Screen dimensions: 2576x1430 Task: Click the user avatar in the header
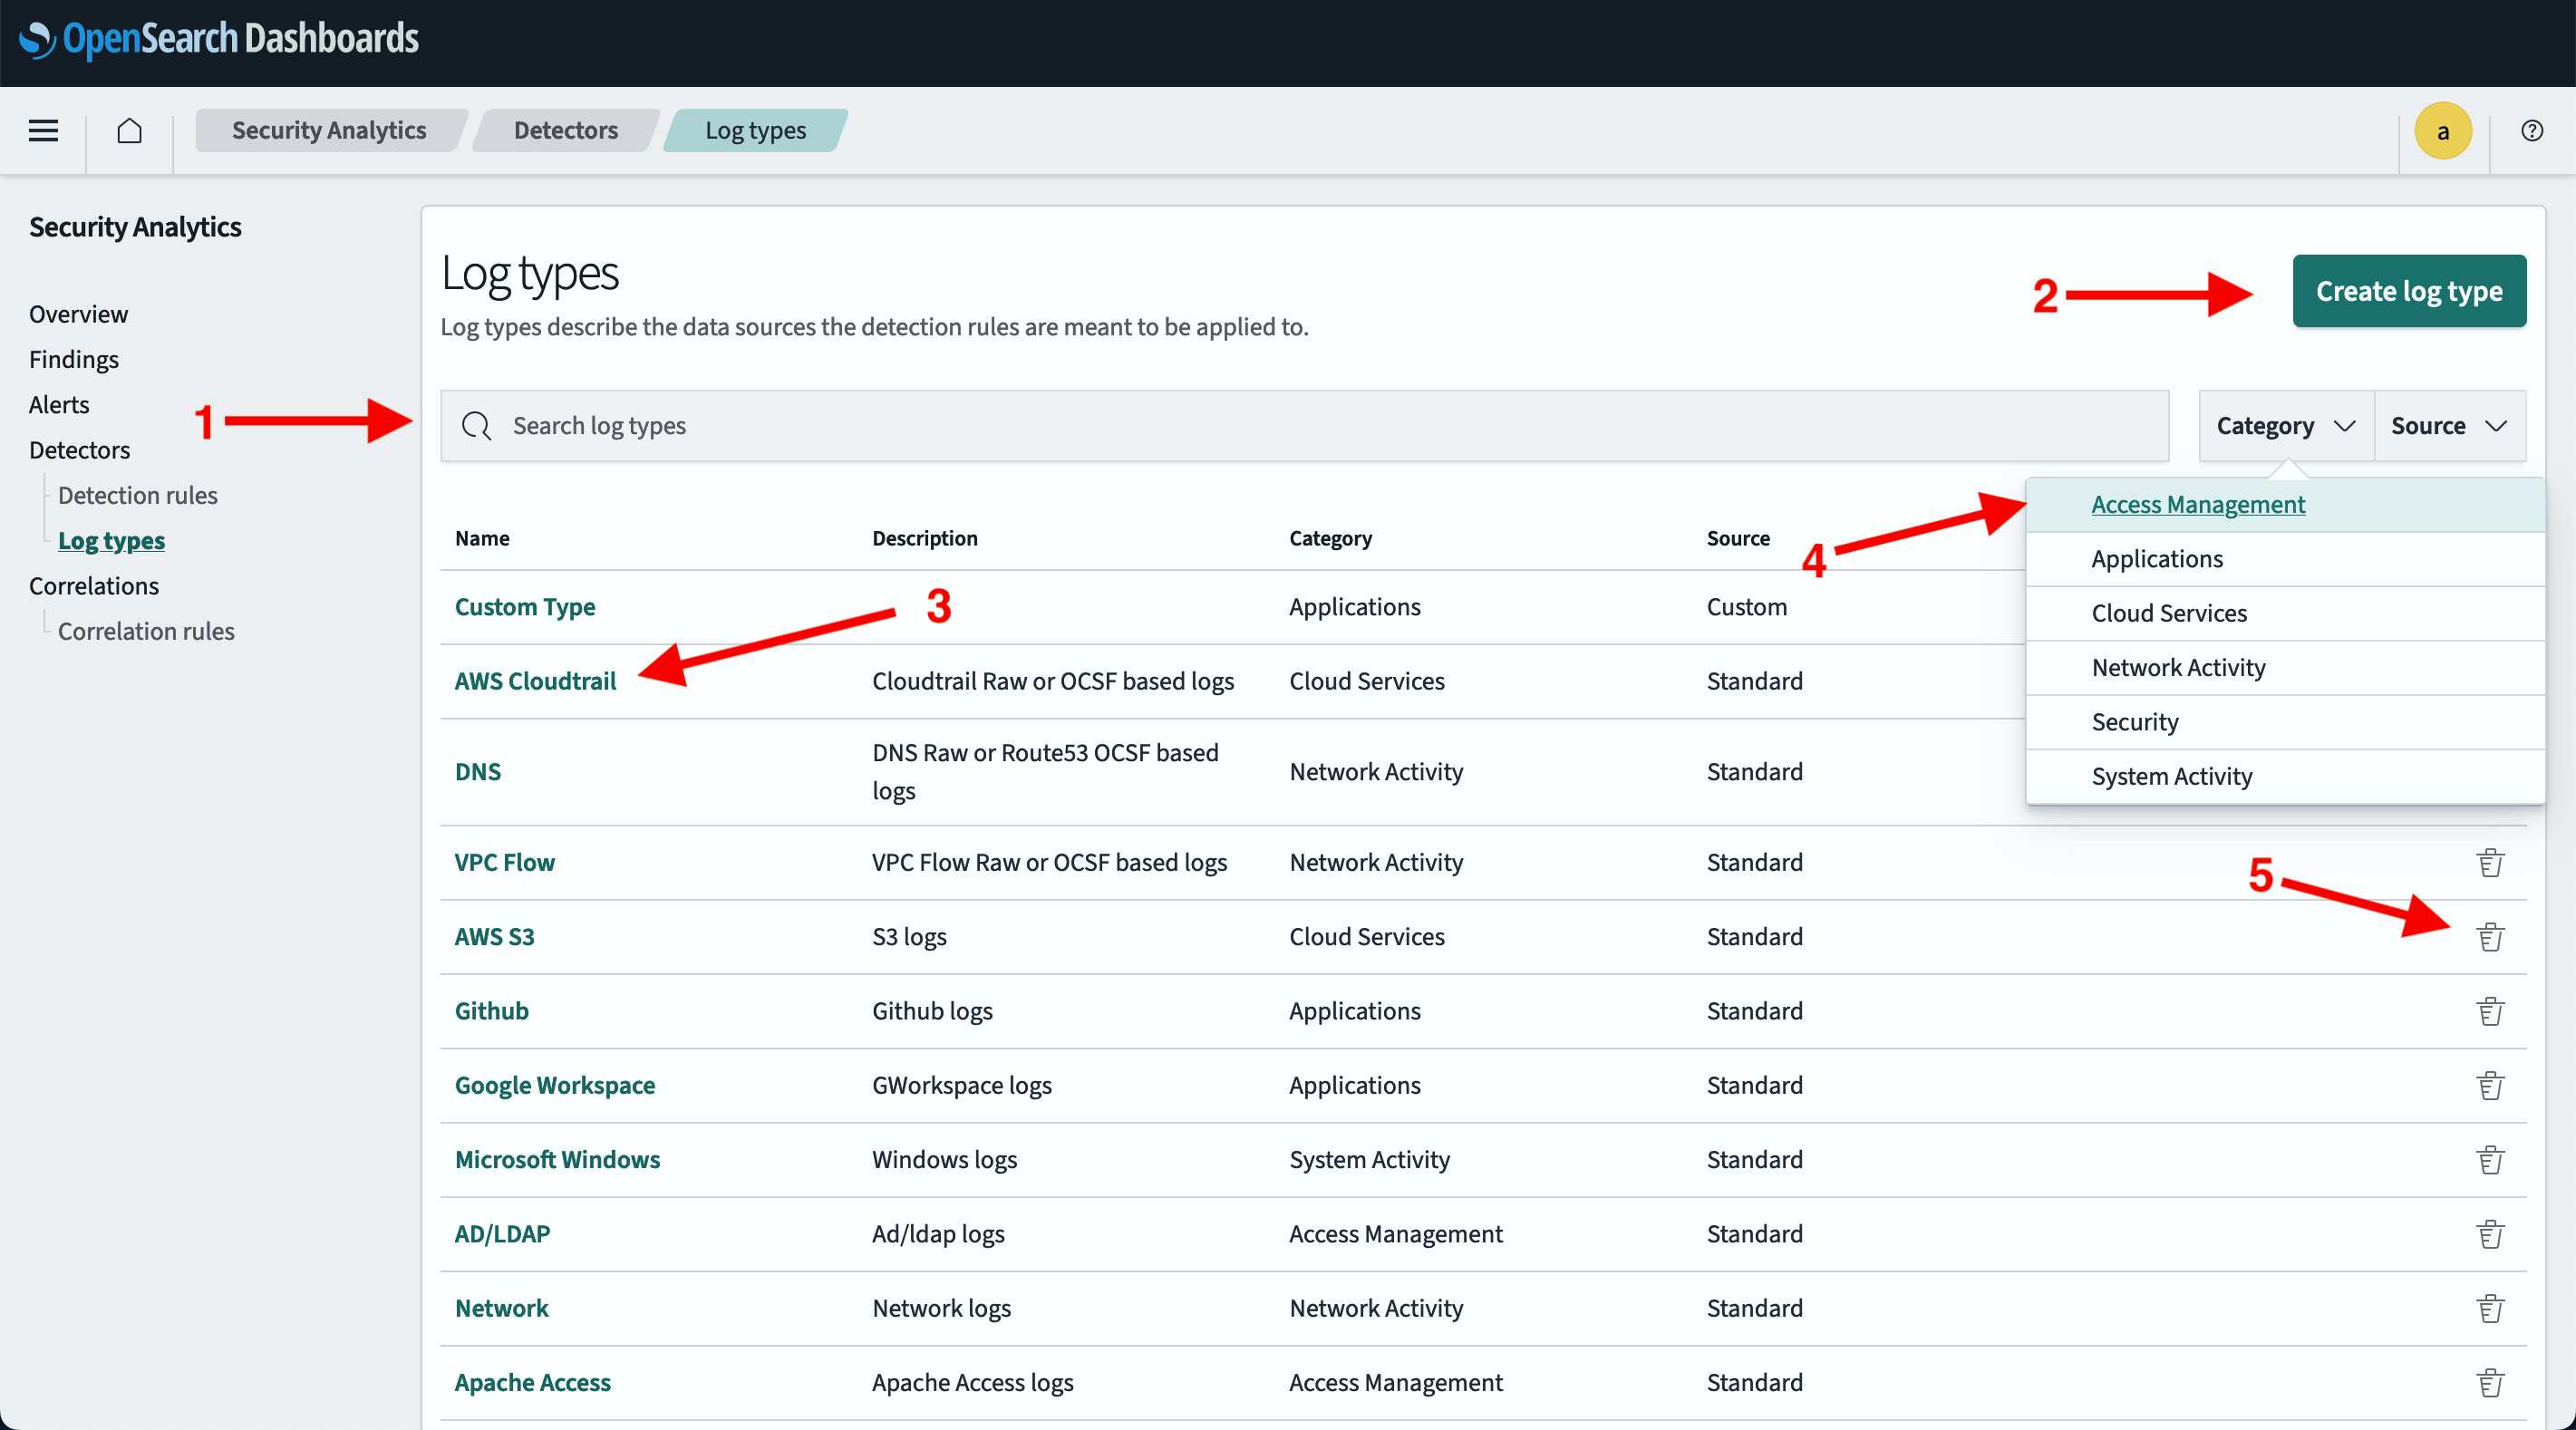(x=2443, y=130)
